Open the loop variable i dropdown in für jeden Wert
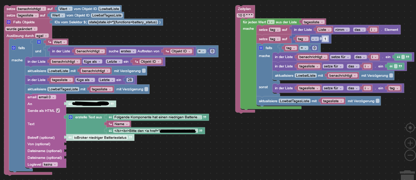This screenshot has width=416, height=180. click(271, 22)
